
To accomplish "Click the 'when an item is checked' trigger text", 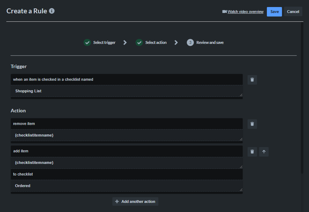I will point(53,79).
